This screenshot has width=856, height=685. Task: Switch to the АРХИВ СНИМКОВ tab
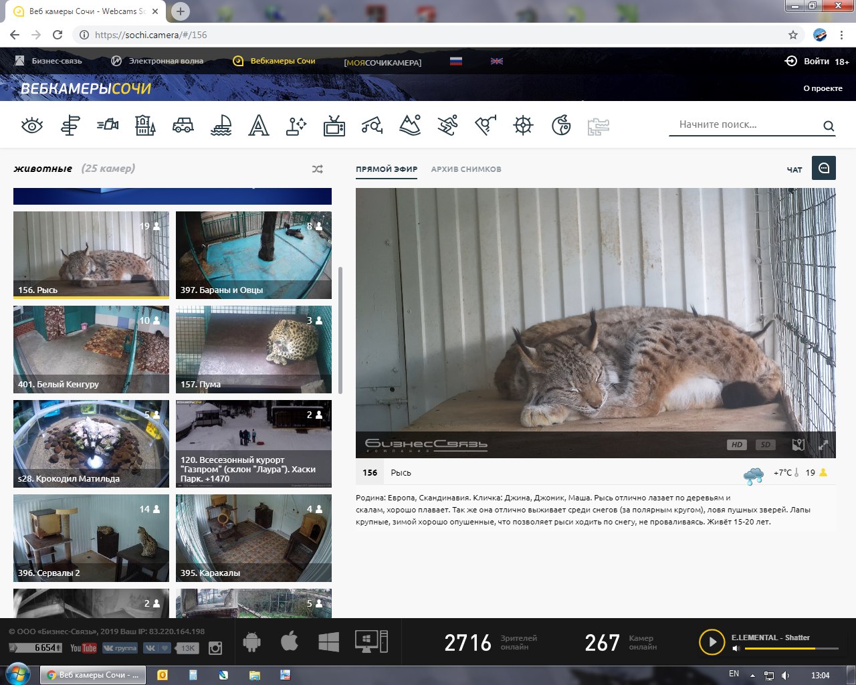click(466, 169)
